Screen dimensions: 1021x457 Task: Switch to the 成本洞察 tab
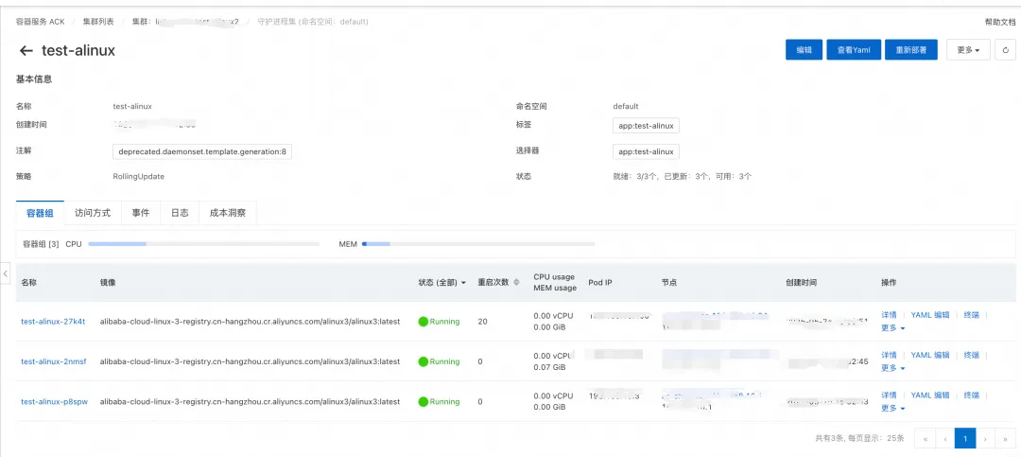[x=228, y=213]
